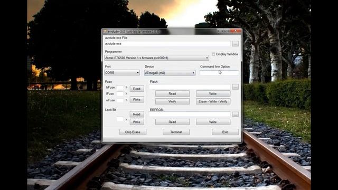Enable the Display Window checkbox
Screen dimensions: 338x190
click(x=213, y=54)
